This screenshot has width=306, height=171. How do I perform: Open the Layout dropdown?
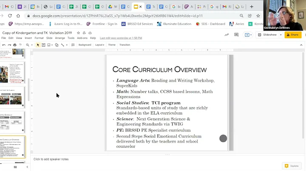(x=100, y=45)
